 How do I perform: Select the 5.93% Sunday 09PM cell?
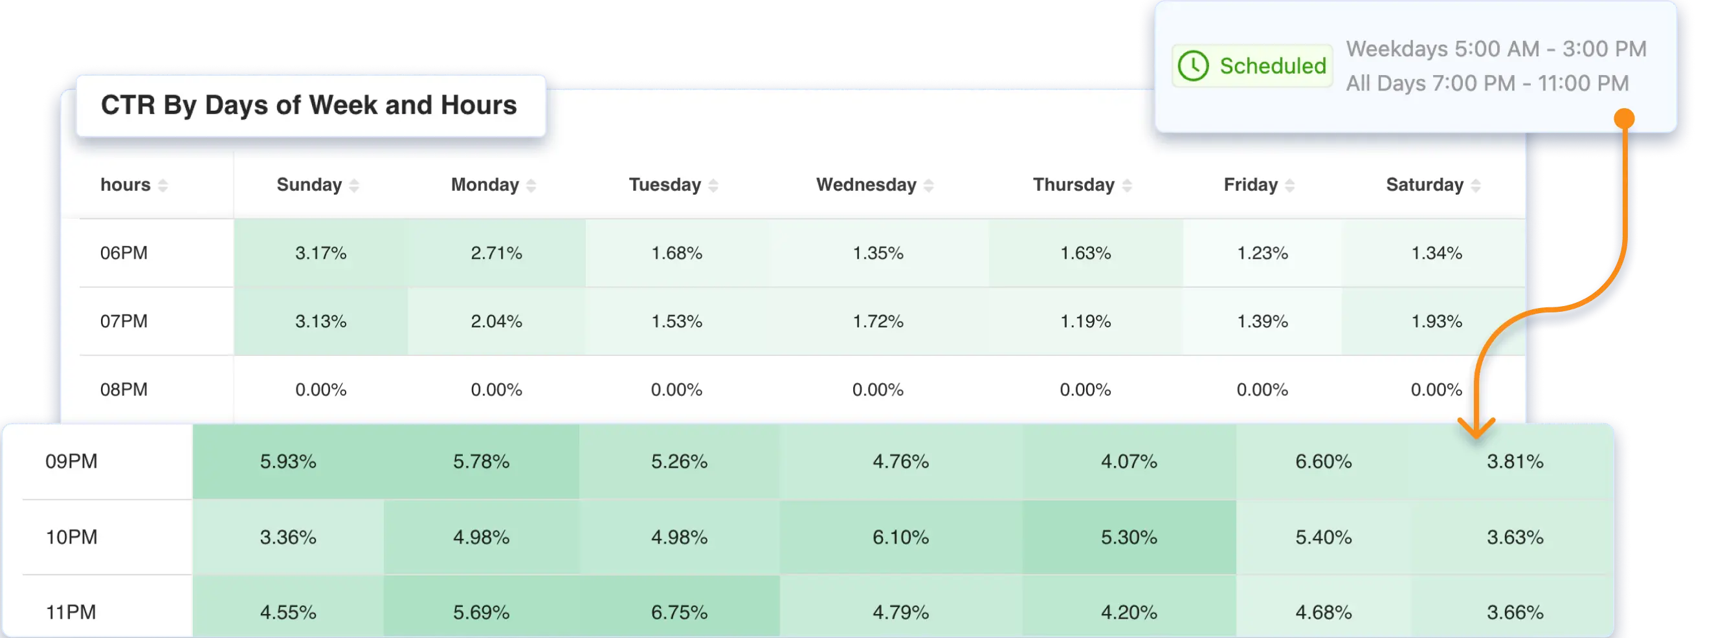tap(288, 461)
